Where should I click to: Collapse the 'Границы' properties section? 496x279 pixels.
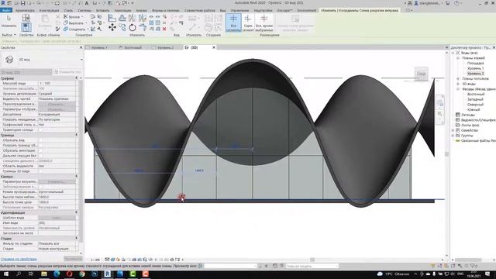[76, 135]
